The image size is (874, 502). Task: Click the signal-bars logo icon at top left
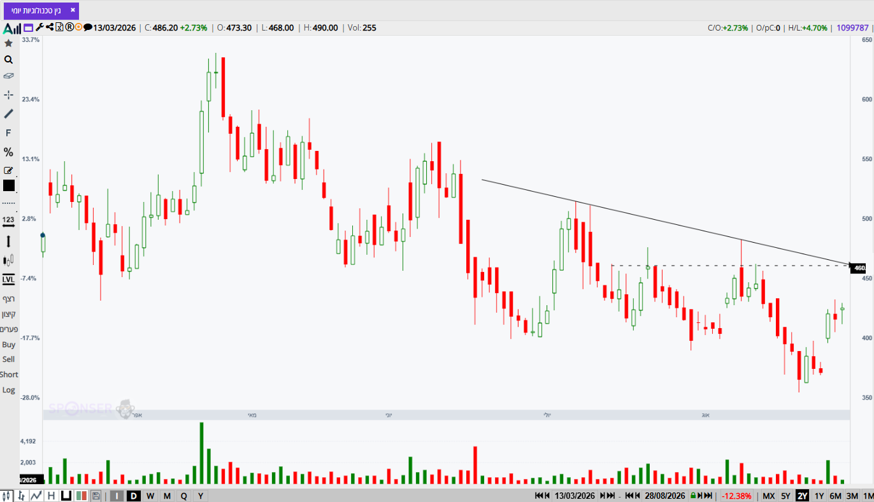coord(11,28)
